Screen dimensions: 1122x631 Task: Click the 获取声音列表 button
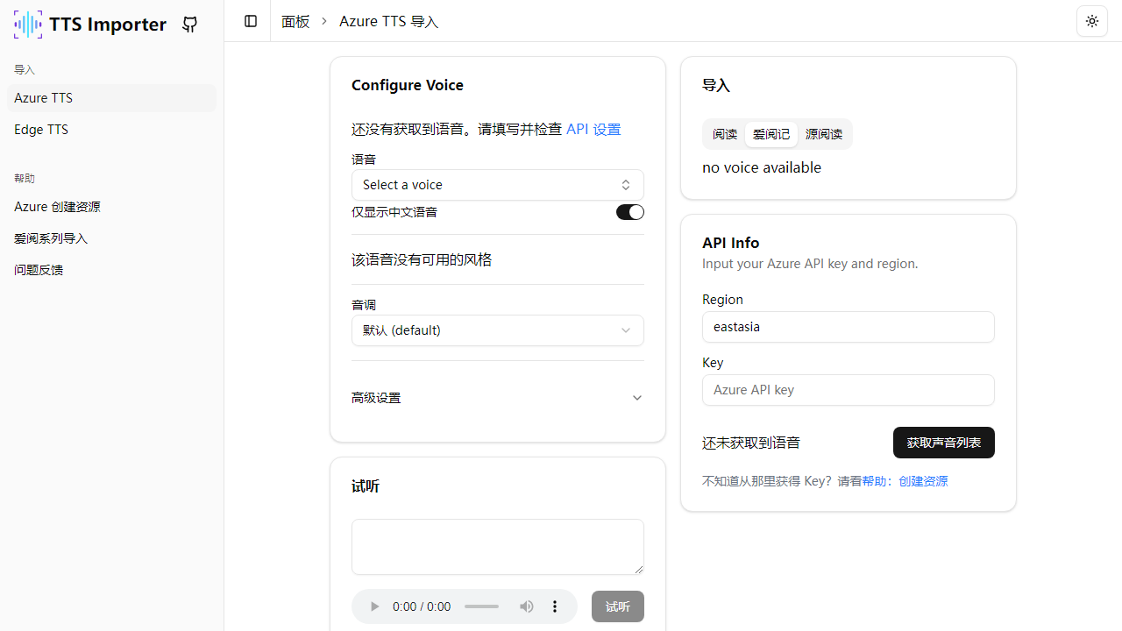[944, 443]
